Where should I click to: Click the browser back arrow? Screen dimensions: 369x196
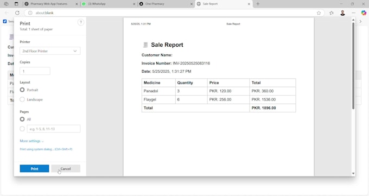click(7, 13)
